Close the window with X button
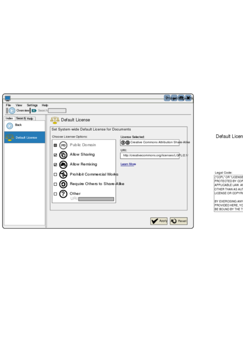The height and width of the screenshot is (344, 243). (x=188, y=98)
